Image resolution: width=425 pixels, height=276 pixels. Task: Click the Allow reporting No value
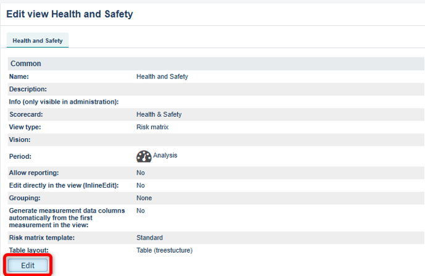point(140,173)
